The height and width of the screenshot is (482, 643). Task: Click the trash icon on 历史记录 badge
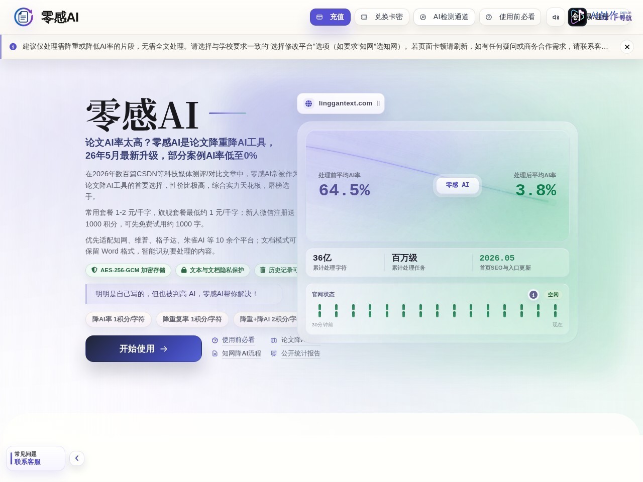(263, 270)
